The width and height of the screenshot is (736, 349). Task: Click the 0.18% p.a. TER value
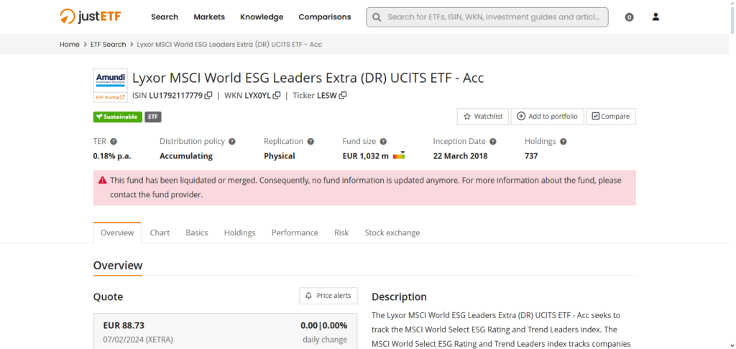click(112, 156)
